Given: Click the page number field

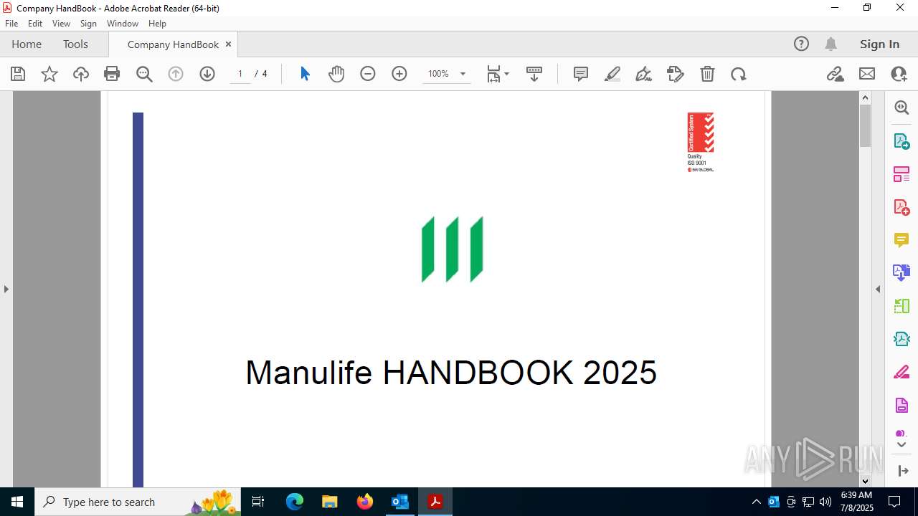Looking at the screenshot, I should (x=240, y=74).
